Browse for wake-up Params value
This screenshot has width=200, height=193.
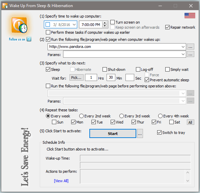(x=191, y=54)
